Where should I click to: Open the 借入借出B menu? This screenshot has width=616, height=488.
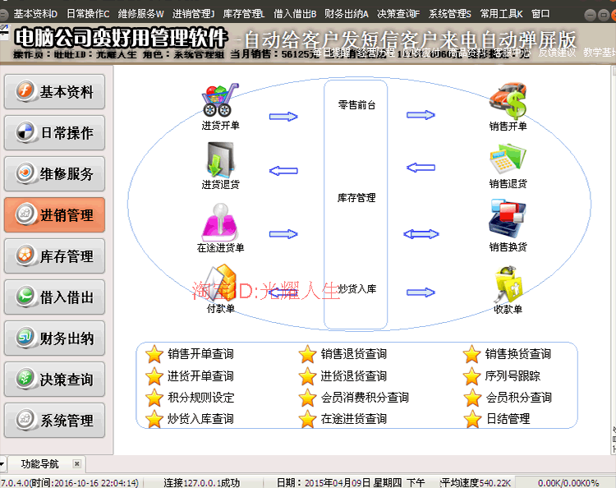tap(295, 14)
